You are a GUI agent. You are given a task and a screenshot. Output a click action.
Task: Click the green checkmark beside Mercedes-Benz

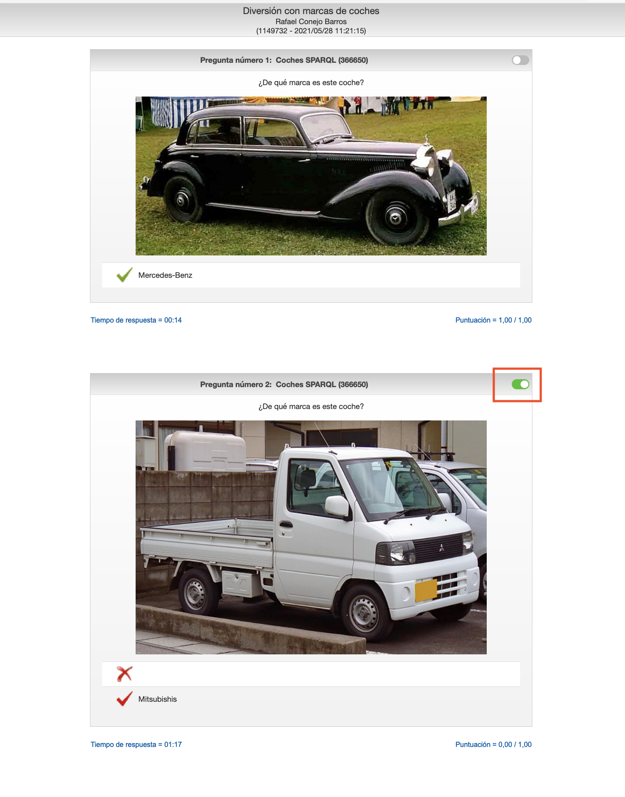(125, 275)
